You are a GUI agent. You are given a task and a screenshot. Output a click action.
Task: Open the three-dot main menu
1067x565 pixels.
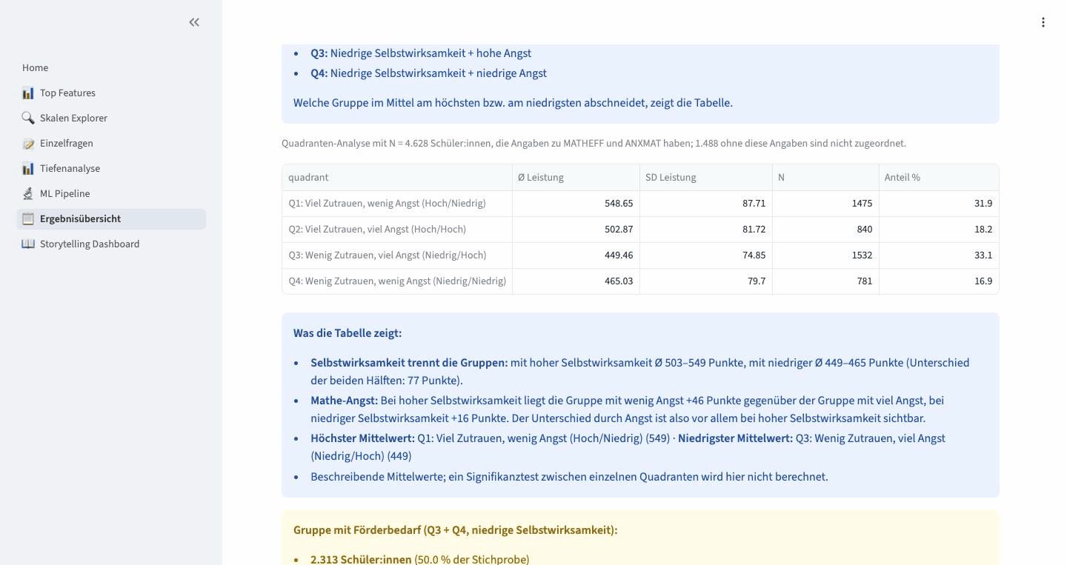click(x=1043, y=22)
